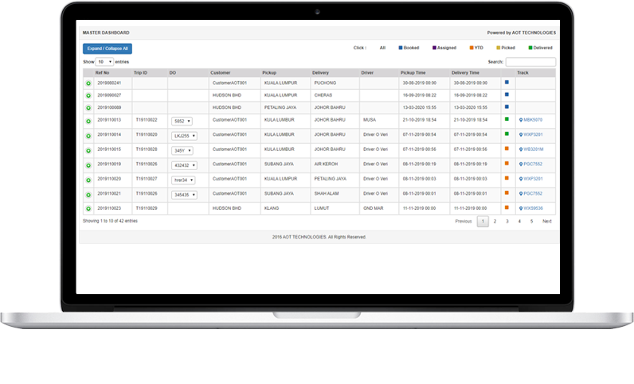The image size is (634, 384).
Task: Filter by Delivered status
Action: 540,48
